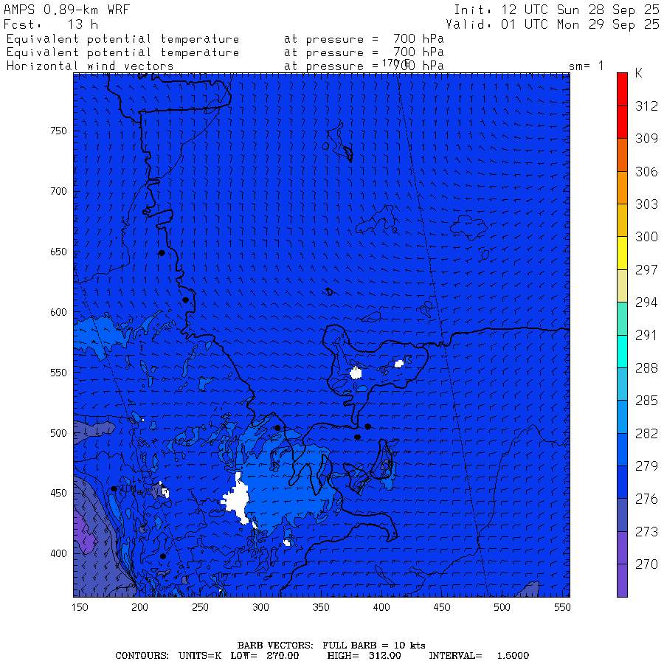Click the x-axis tick label 150
664x664 pixels.
(80, 607)
